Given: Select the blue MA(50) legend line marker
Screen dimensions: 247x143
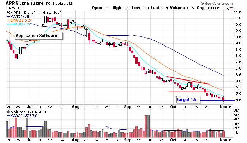Looking at the screenshot, I should coord(8,16).
